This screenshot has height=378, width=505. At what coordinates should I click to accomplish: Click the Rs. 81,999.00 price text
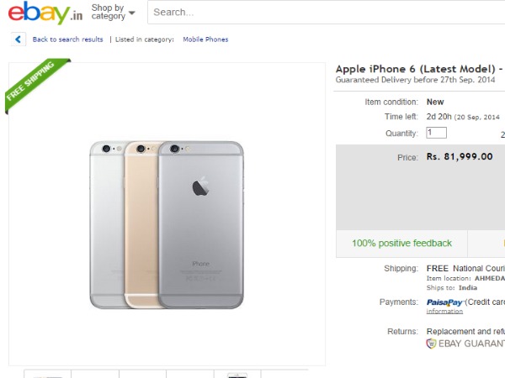pos(460,157)
